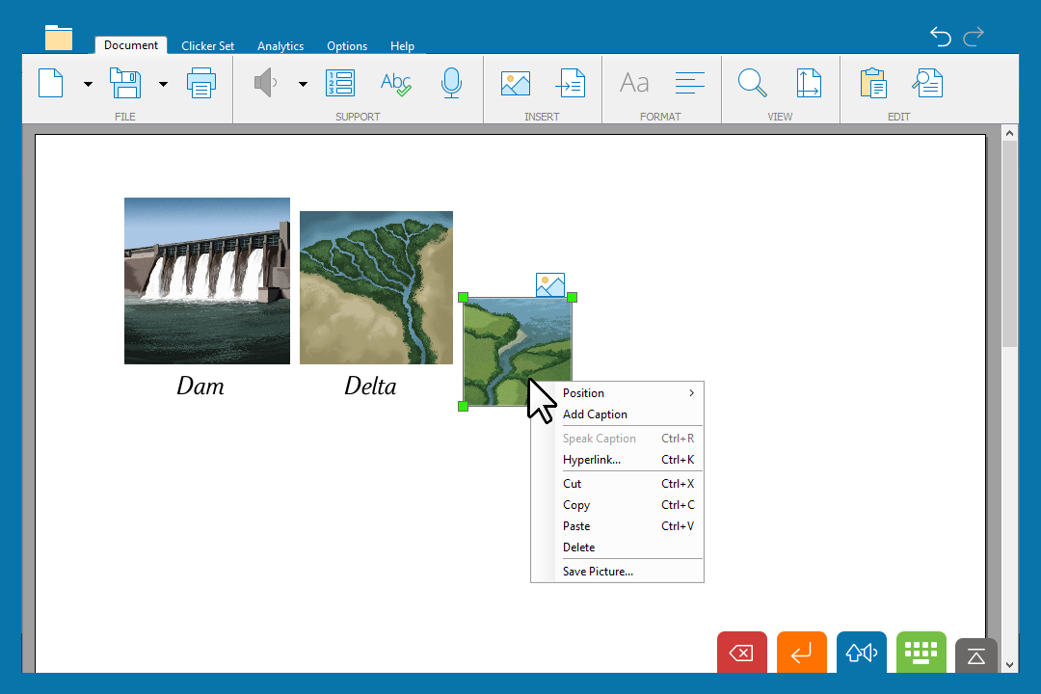Viewport: 1041px width, 694px height.
Task: Click the paragraph alignment icon
Action: [690, 84]
